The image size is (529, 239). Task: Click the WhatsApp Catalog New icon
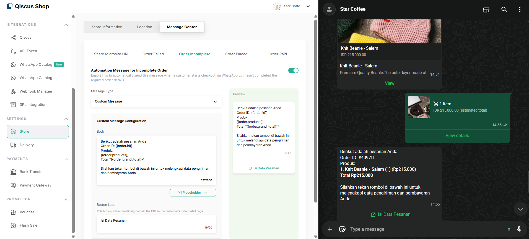click(13, 65)
